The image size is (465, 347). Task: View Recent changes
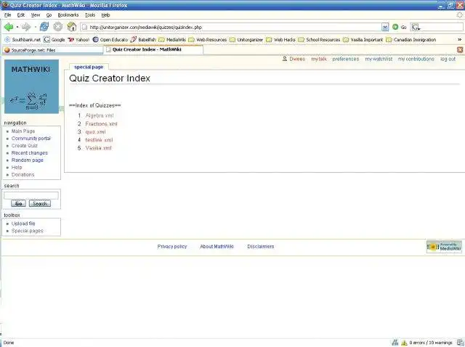(x=30, y=153)
